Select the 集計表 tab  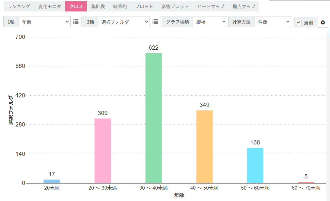coord(98,6)
